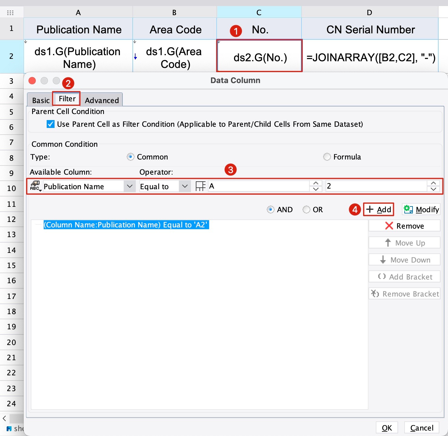Click the select-all grid icon in sheet corner

click(10, 13)
